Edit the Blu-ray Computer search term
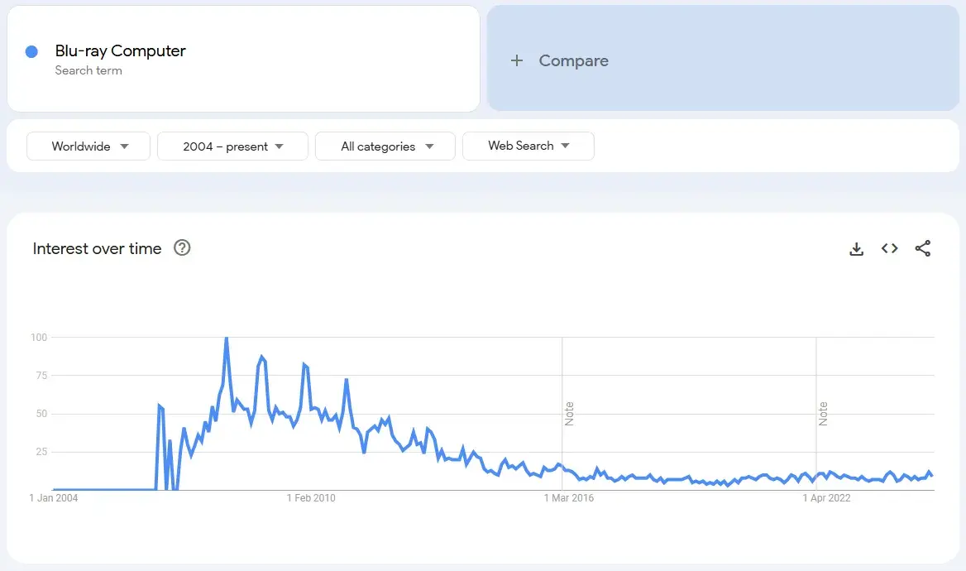966x571 pixels. pos(121,51)
